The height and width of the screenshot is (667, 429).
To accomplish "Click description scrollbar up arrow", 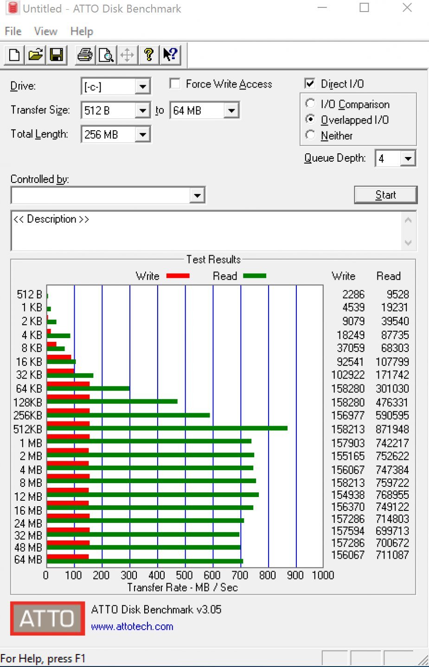I will click(408, 220).
